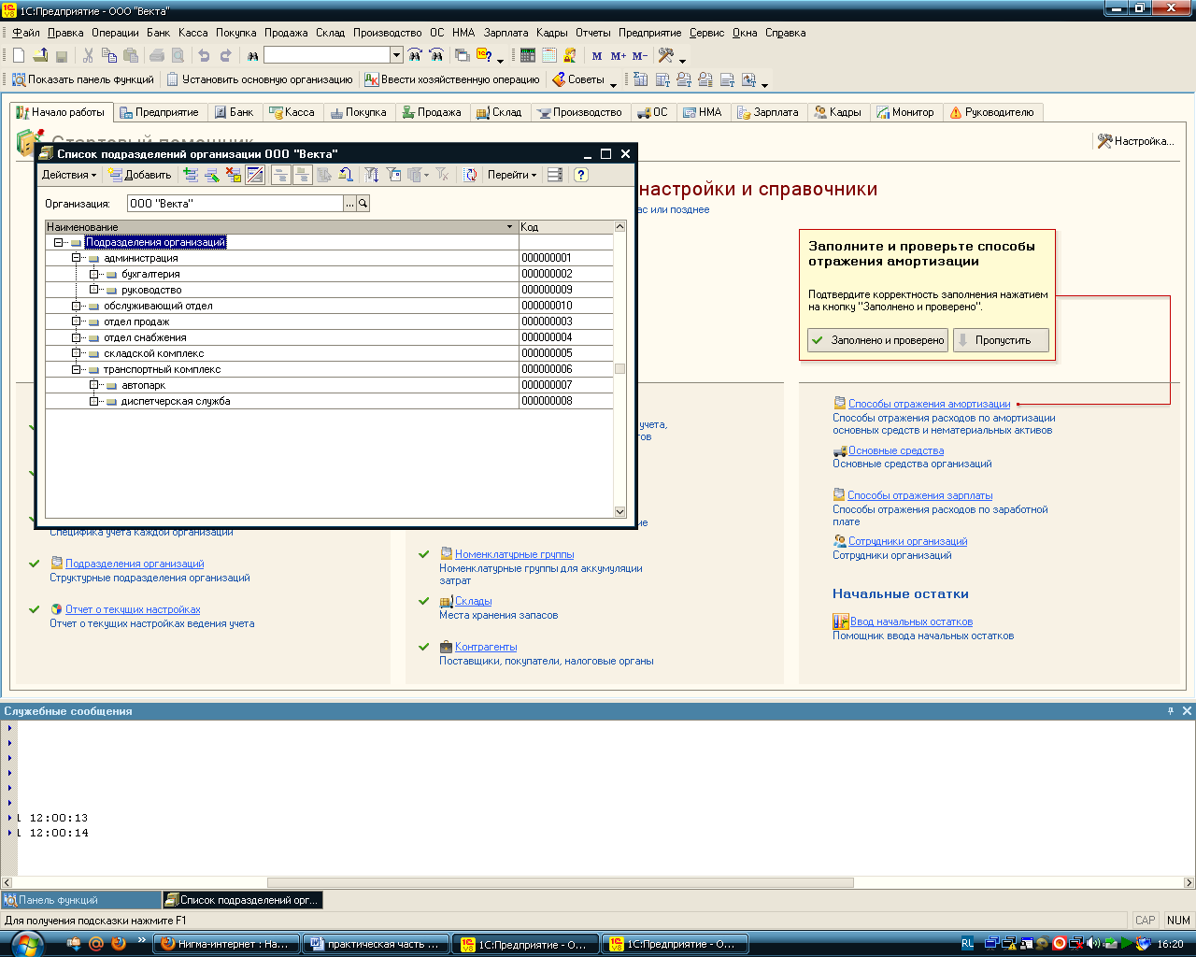Switch to the Руководителю tab
This screenshot has height=957, width=1196.
(992, 112)
